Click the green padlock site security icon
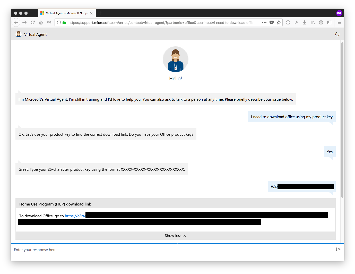This screenshot has width=355, height=274. pos(64,23)
